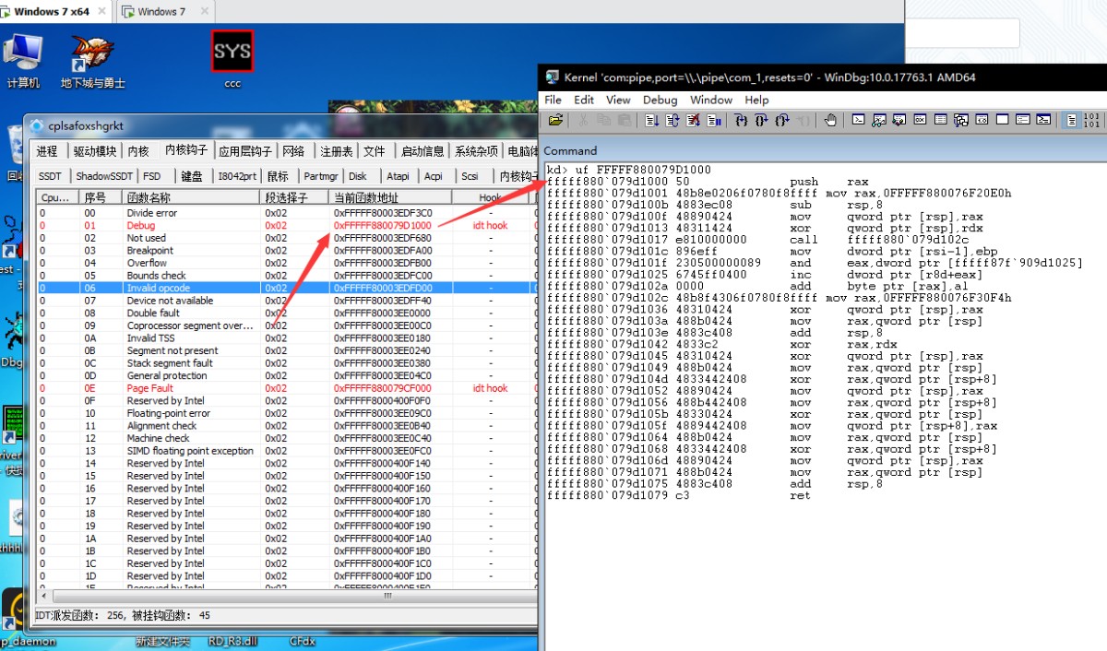The height and width of the screenshot is (651, 1107).
Task: Toggle breakpoint with the hand icon
Action: tap(831, 120)
